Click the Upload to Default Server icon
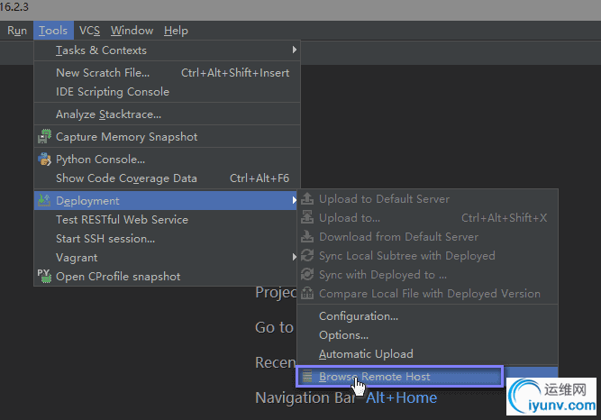 pos(307,199)
